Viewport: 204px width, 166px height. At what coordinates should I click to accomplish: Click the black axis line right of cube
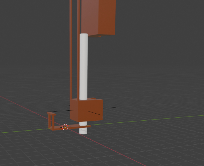(109, 108)
